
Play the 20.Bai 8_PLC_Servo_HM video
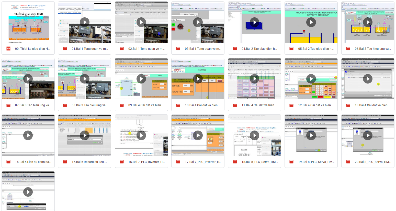368,135
